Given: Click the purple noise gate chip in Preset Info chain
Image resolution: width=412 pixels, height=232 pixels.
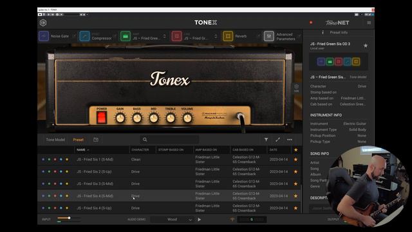Looking at the screenshot, I should [321, 62].
